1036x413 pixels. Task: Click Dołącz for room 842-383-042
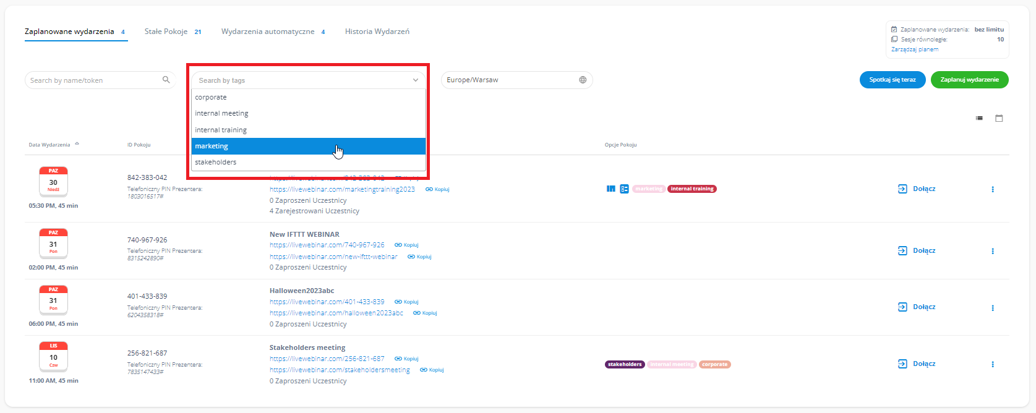pyautogui.click(x=917, y=189)
